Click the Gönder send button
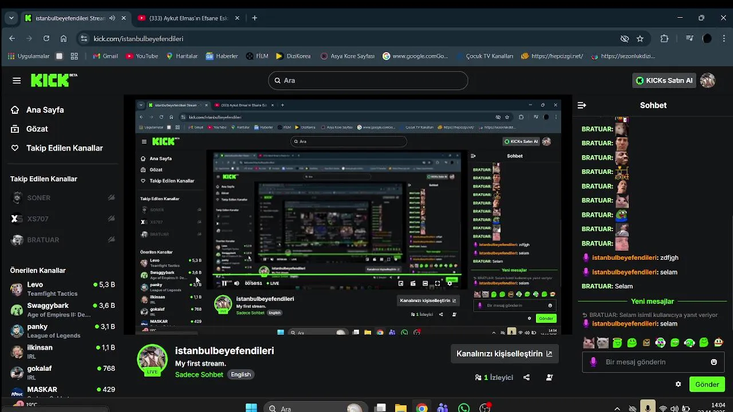Image resolution: width=733 pixels, height=412 pixels. [x=707, y=385]
